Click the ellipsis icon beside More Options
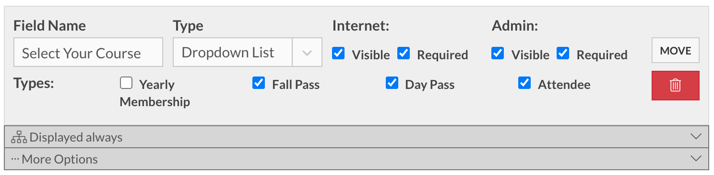 tap(15, 159)
